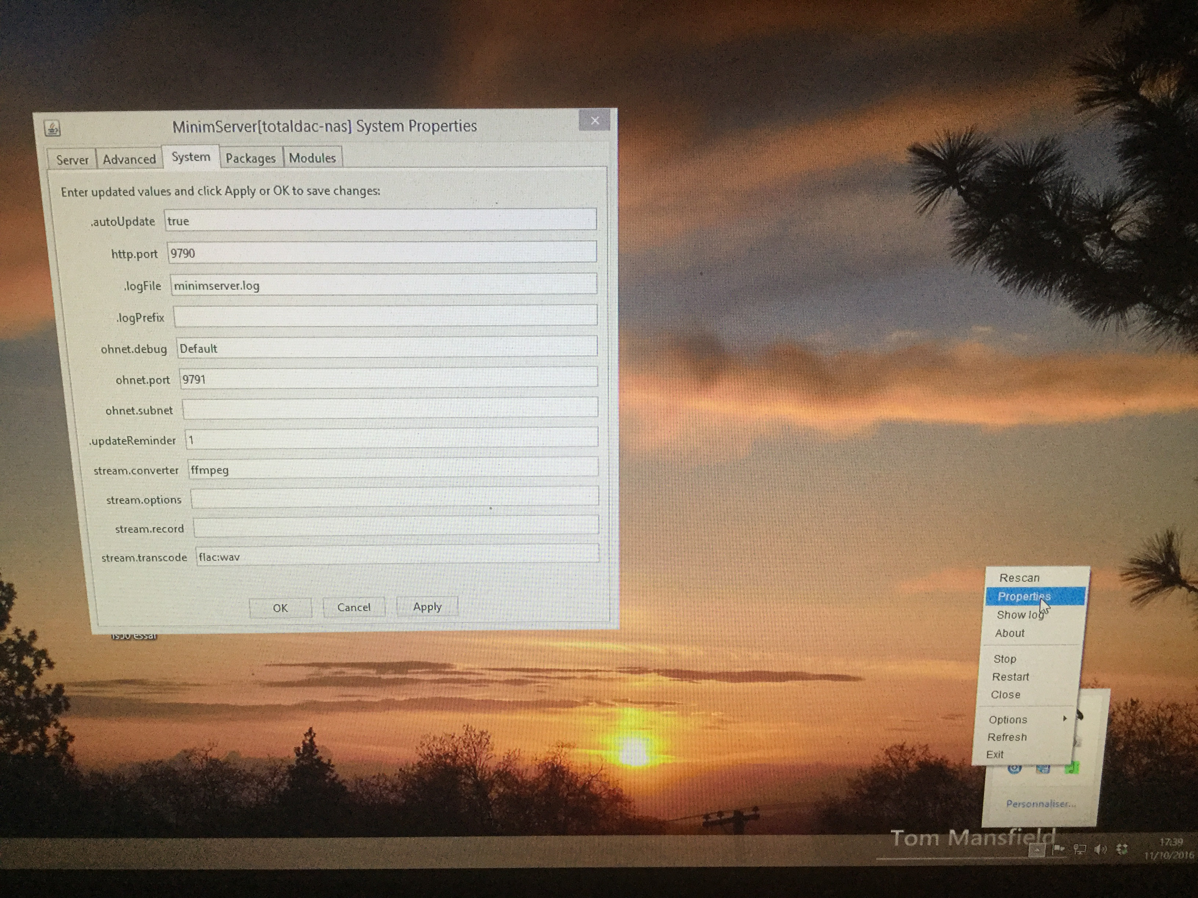
Task: Choose Rescan from the context menu
Action: pyautogui.click(x=1019, y=577)
